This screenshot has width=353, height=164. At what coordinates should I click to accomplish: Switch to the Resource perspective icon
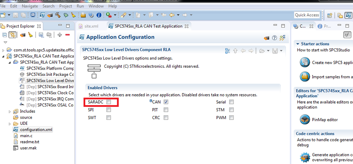pyautogui.click(x=340, y=15)
